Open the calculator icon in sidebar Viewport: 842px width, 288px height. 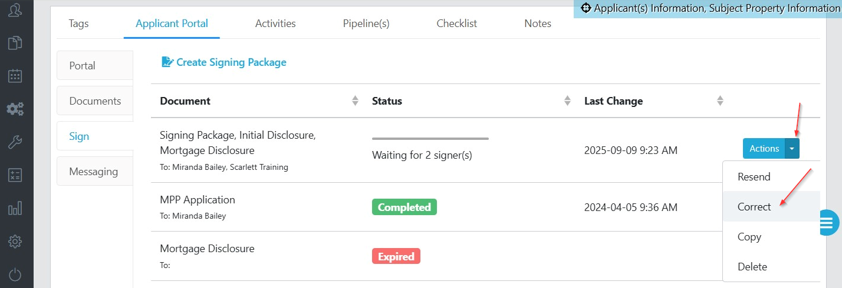click(15, 175)
